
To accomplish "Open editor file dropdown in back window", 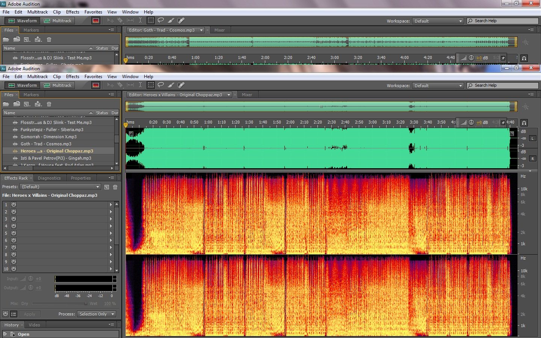I will pyautogui.click(x=201, y=30).
